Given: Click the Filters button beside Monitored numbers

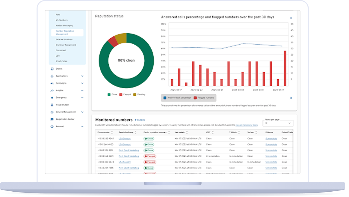Looking at the screenshot, I should [x=140, y=120].
